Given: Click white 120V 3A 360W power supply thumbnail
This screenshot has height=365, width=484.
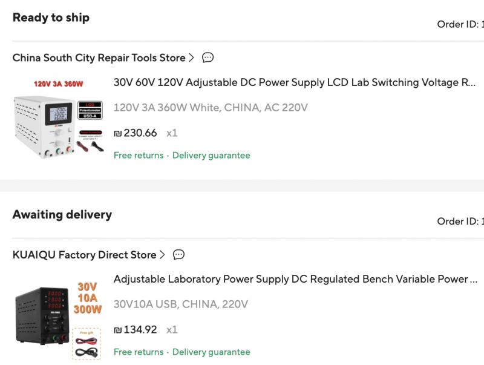Looking at the screenshot, I should coord(58,119).
